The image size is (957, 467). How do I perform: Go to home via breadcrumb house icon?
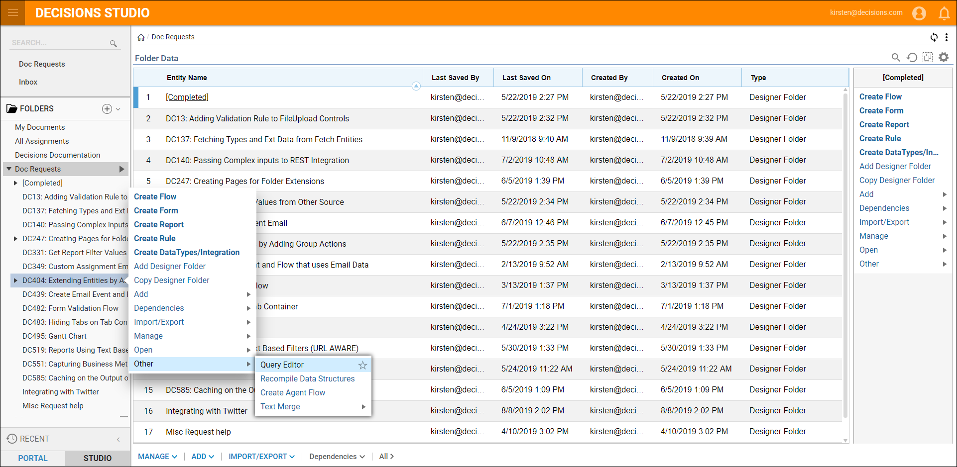tap(141, 37)
